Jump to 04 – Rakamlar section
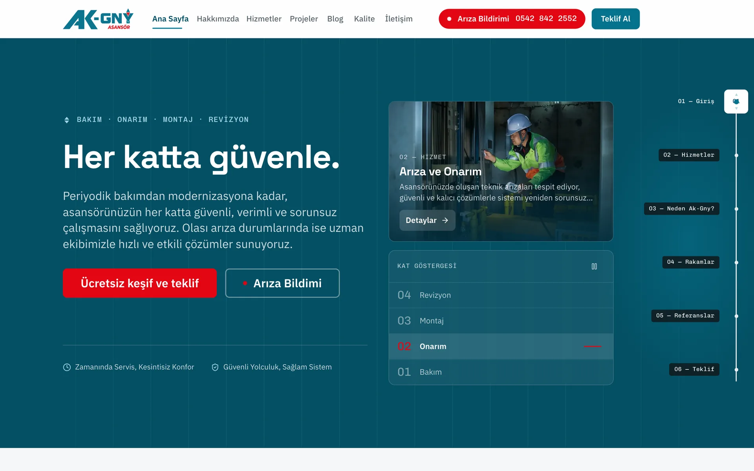The image size is (754, 471). click(691, 262)
